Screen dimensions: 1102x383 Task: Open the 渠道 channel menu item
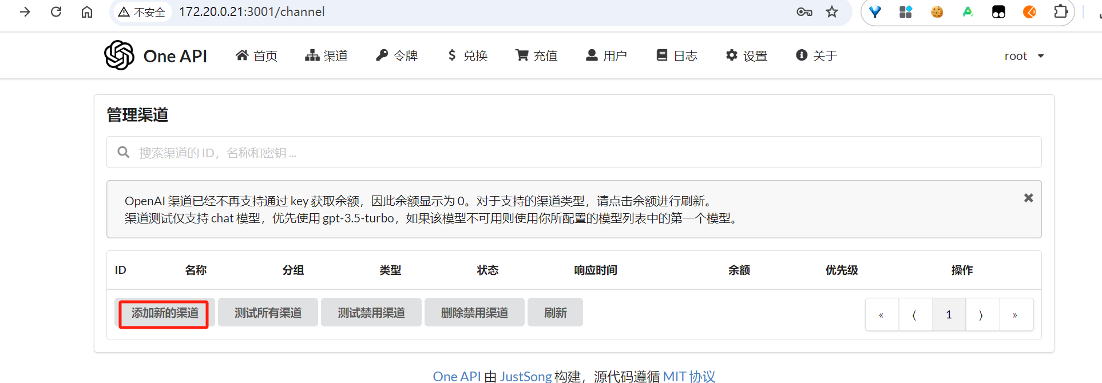326,55
